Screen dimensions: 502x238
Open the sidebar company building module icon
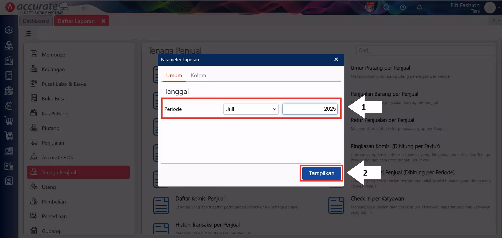9,60
